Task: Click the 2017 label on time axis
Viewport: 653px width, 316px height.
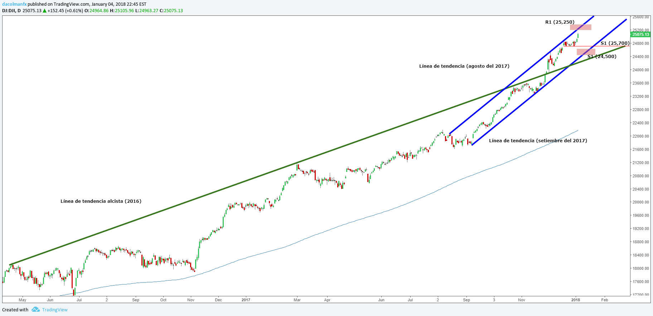Action: (246, 300)
